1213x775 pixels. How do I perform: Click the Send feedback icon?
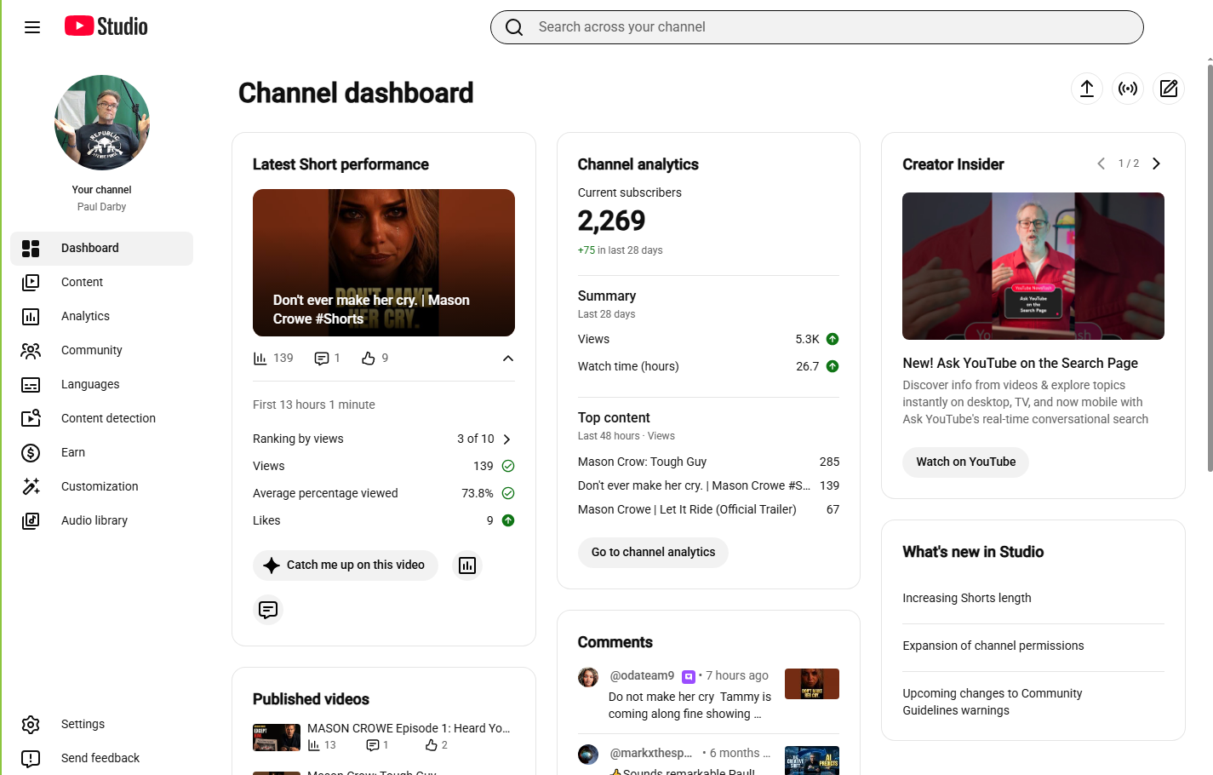coord(31,759)
